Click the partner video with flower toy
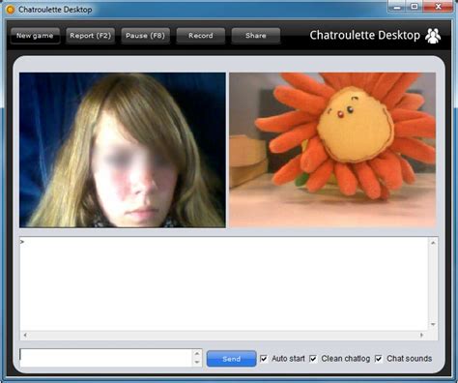 332,150
